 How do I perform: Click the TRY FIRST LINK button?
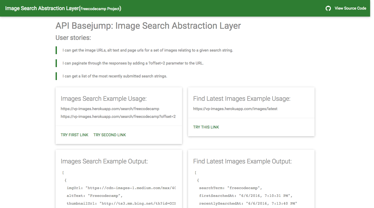pyautogui.click(x=75, y=135)
